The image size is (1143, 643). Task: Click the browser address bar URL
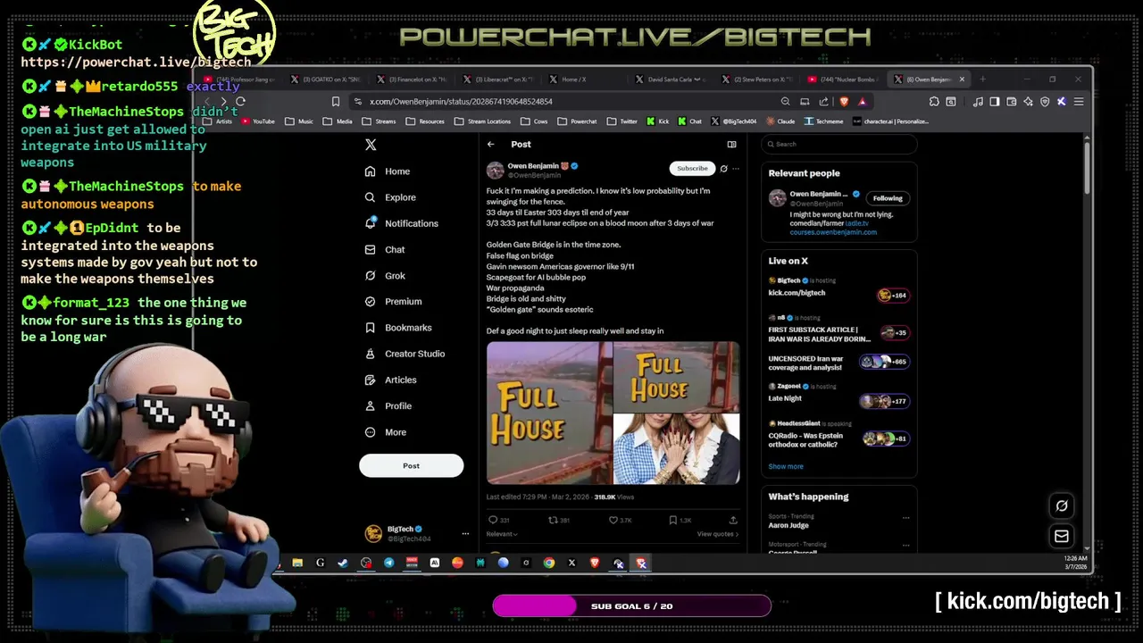click(x=461, y=102)
